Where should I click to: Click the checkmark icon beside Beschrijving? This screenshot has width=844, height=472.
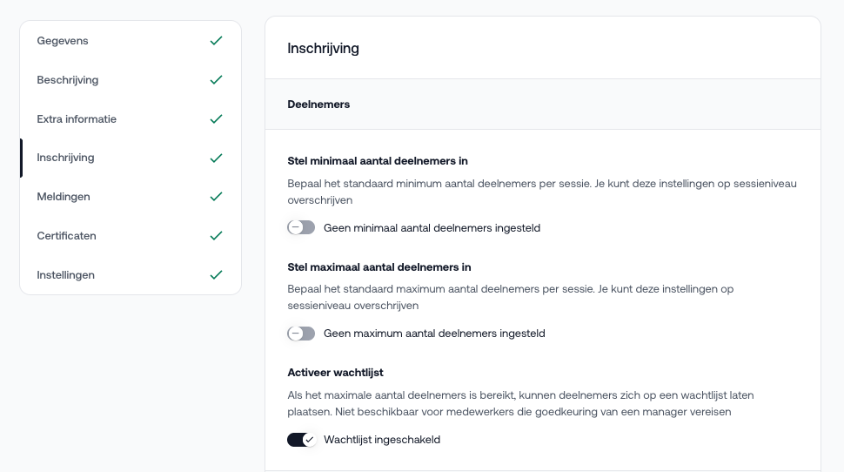click(217, 80)
